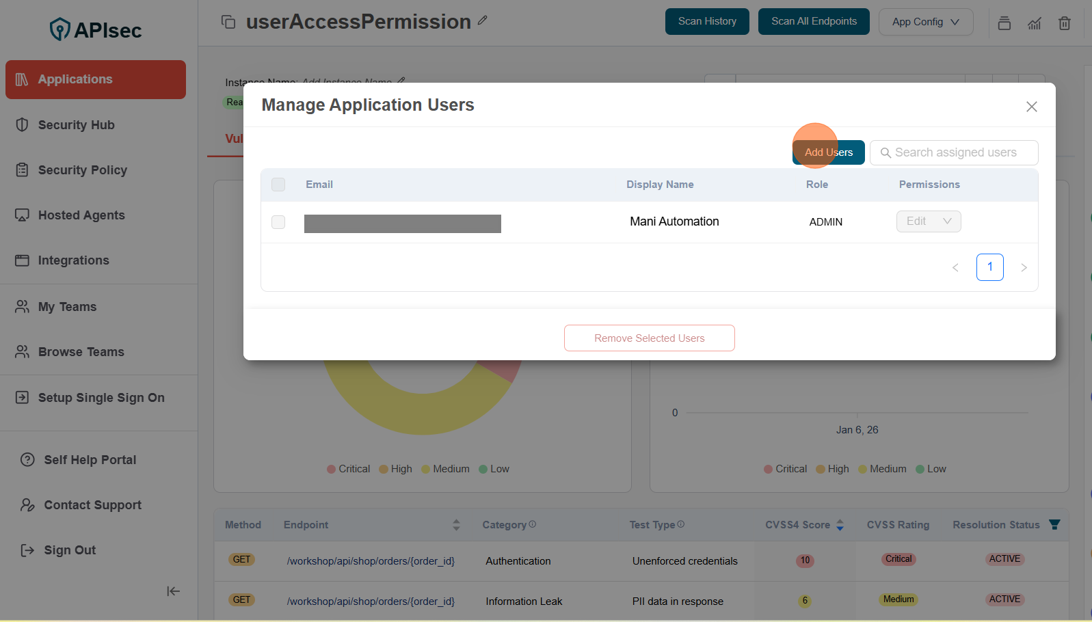Sort by CVSS4 Score column arrows
Image resolution: width=1092 pixels, height=622 pixels.
click(840, 525)
